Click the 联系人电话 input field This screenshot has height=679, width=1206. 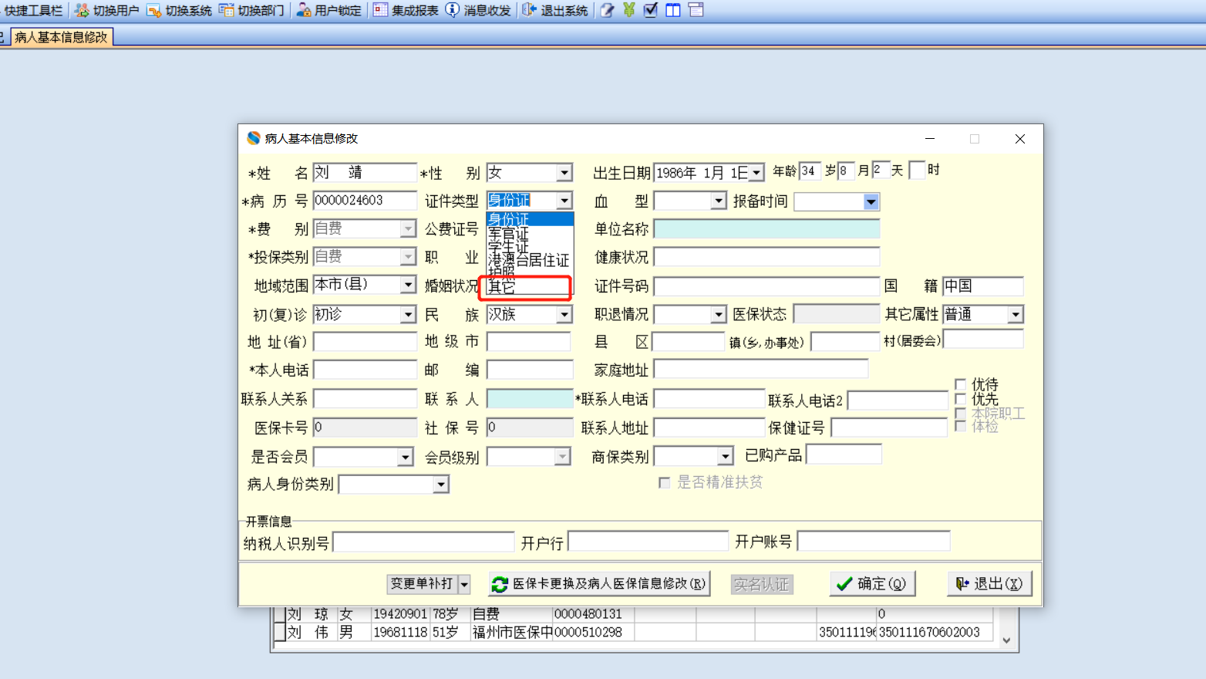point(709,399)
